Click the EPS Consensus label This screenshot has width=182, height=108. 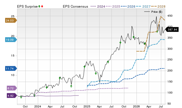click(75, 7)
